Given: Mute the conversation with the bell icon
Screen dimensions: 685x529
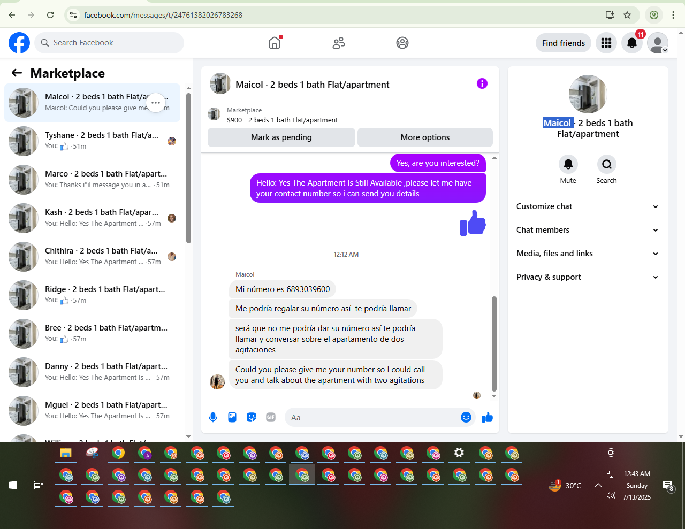Looking at the screenshot, I should tap(568, 164).
